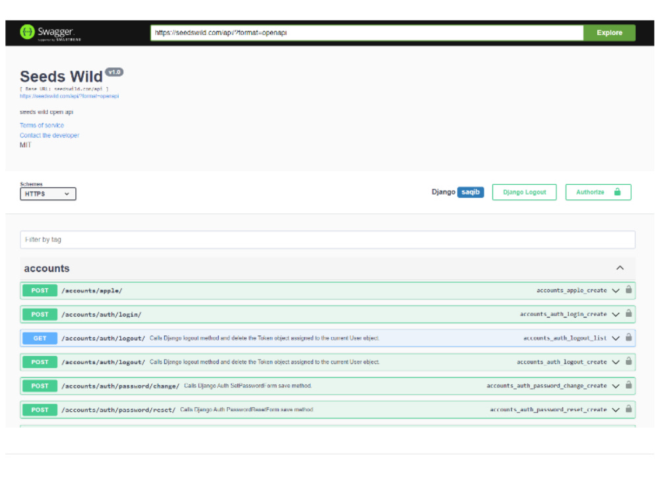The image size is (660, 495).
Task: Focus the Filter by tag field
Action: (x=327, y=240)
